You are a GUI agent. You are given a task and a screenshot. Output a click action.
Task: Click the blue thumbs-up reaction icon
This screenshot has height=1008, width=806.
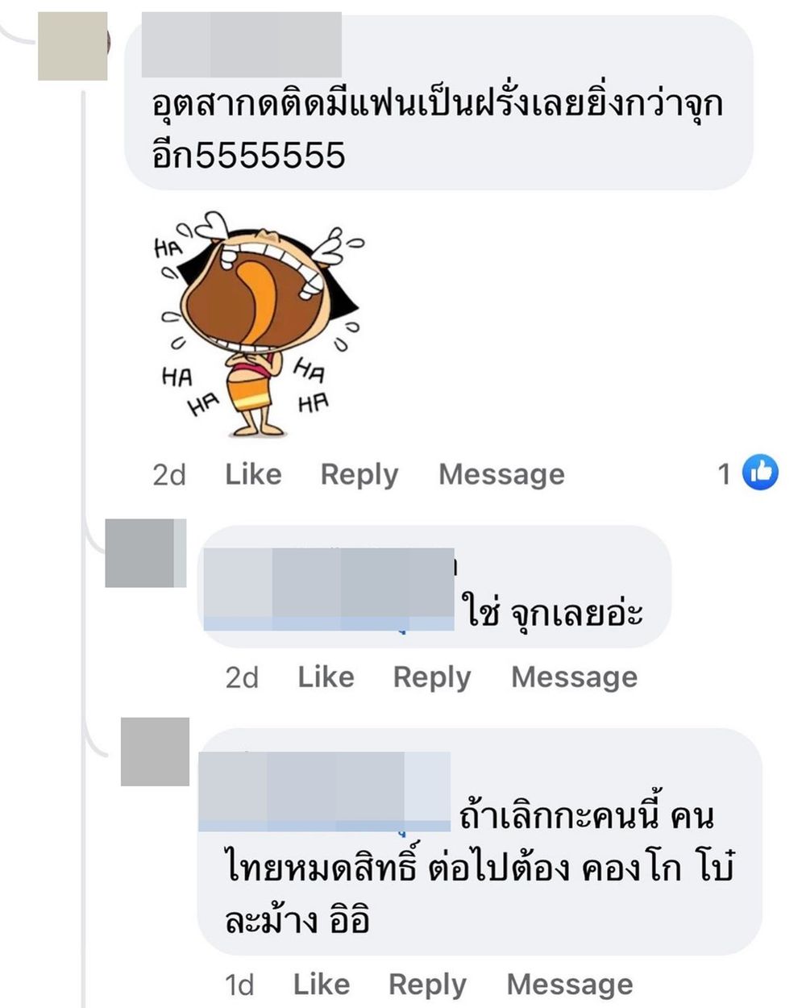[760, 473]
